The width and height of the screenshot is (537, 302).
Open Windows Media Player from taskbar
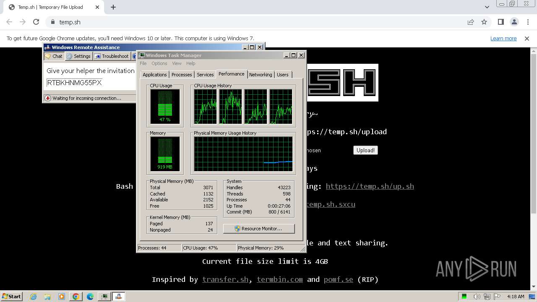pos(62,297)
